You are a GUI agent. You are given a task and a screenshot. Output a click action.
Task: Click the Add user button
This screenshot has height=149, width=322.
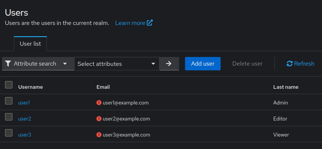coord(203,64)
